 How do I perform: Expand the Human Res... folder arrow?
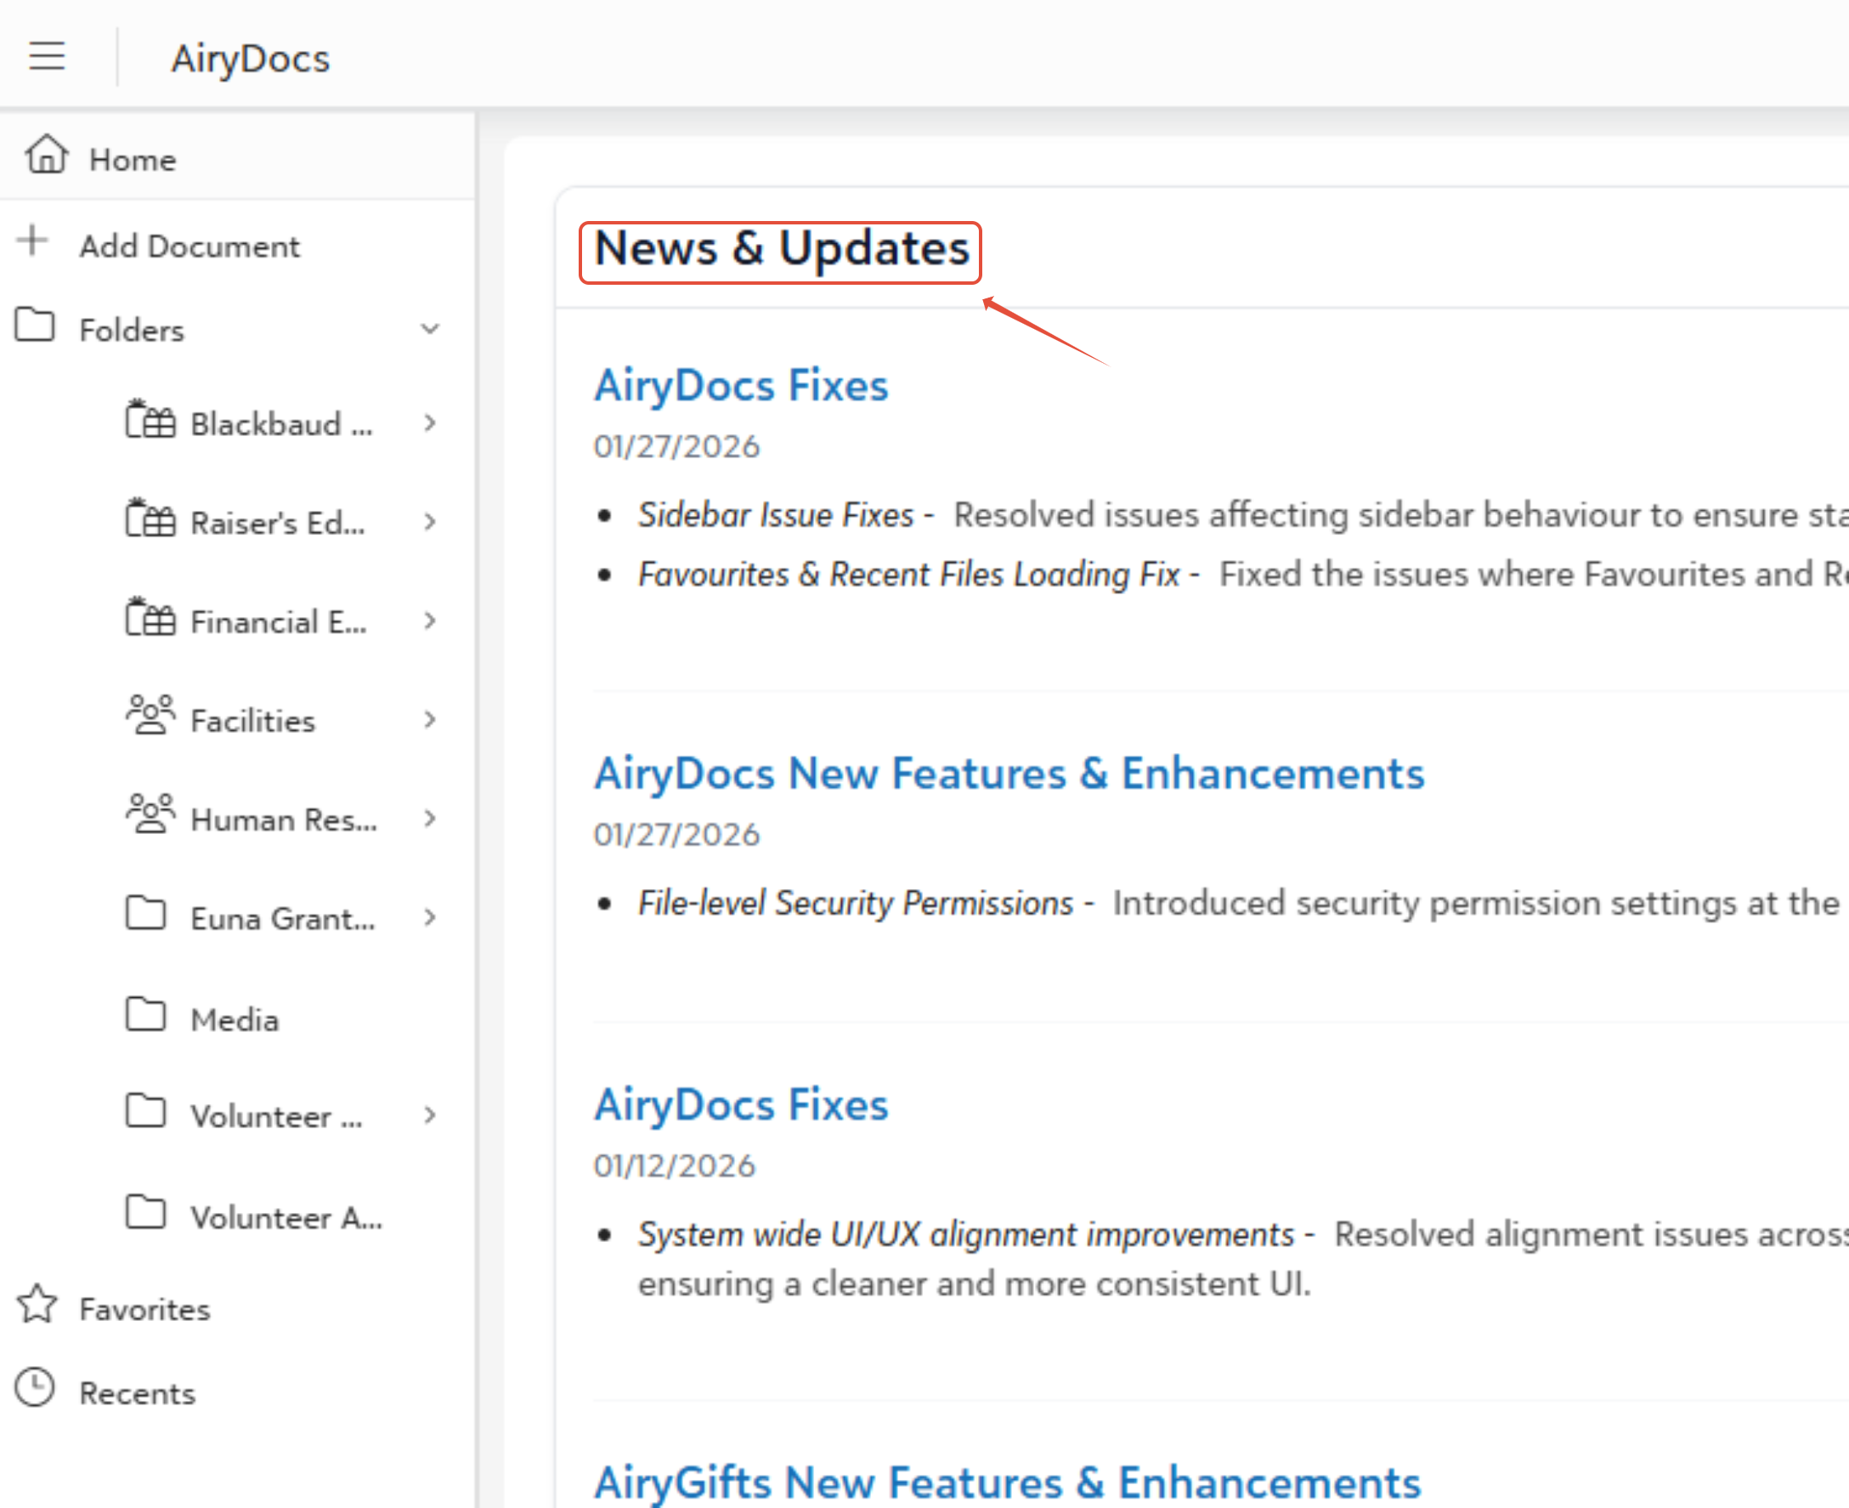pos(430,819)
